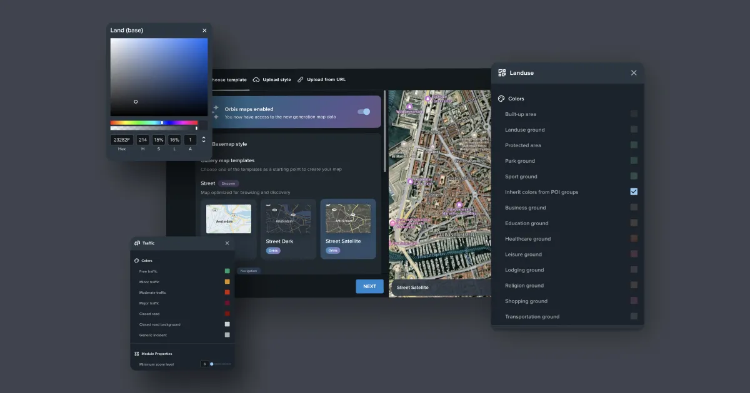Select the Street Satellite template card
750x393 pixels.
pos(348,229)
